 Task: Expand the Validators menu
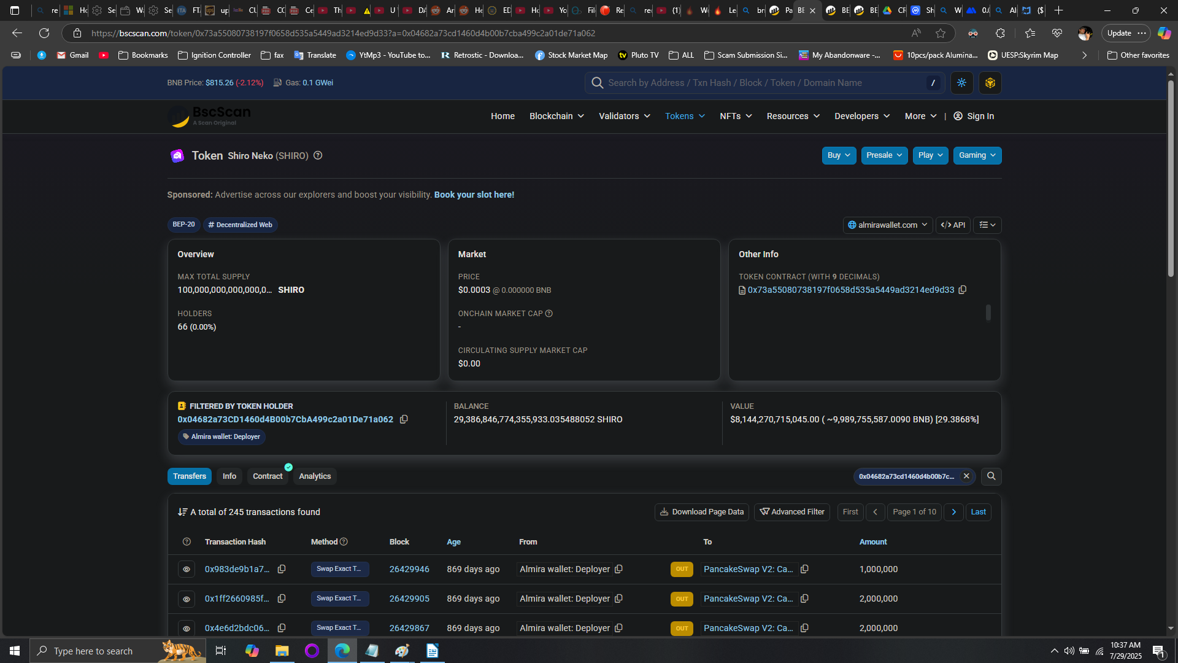[624, 116]
